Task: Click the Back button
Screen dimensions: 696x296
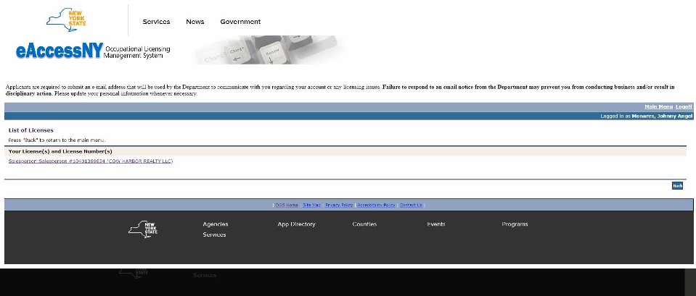Action: [677, 186]
